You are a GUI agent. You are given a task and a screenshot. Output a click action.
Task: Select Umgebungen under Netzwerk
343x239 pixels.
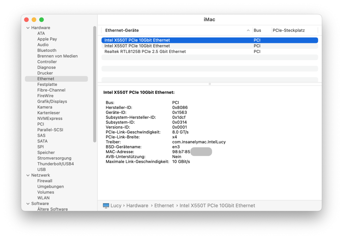tap(50, 187)
